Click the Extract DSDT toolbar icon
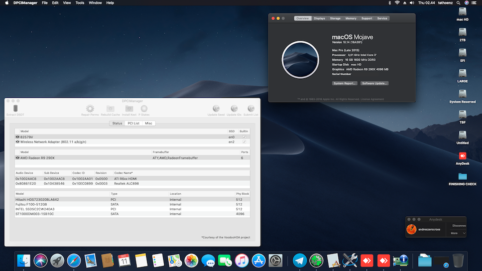Viewport: 482px width, 271px height. coord(16,108)
